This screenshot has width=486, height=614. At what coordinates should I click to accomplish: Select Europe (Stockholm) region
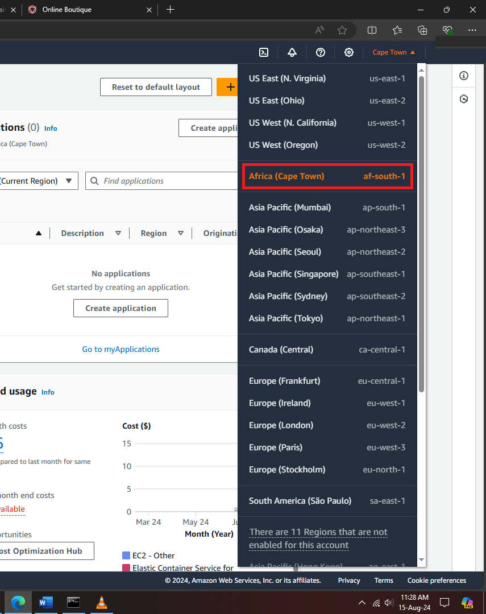(x=327, y=470)
